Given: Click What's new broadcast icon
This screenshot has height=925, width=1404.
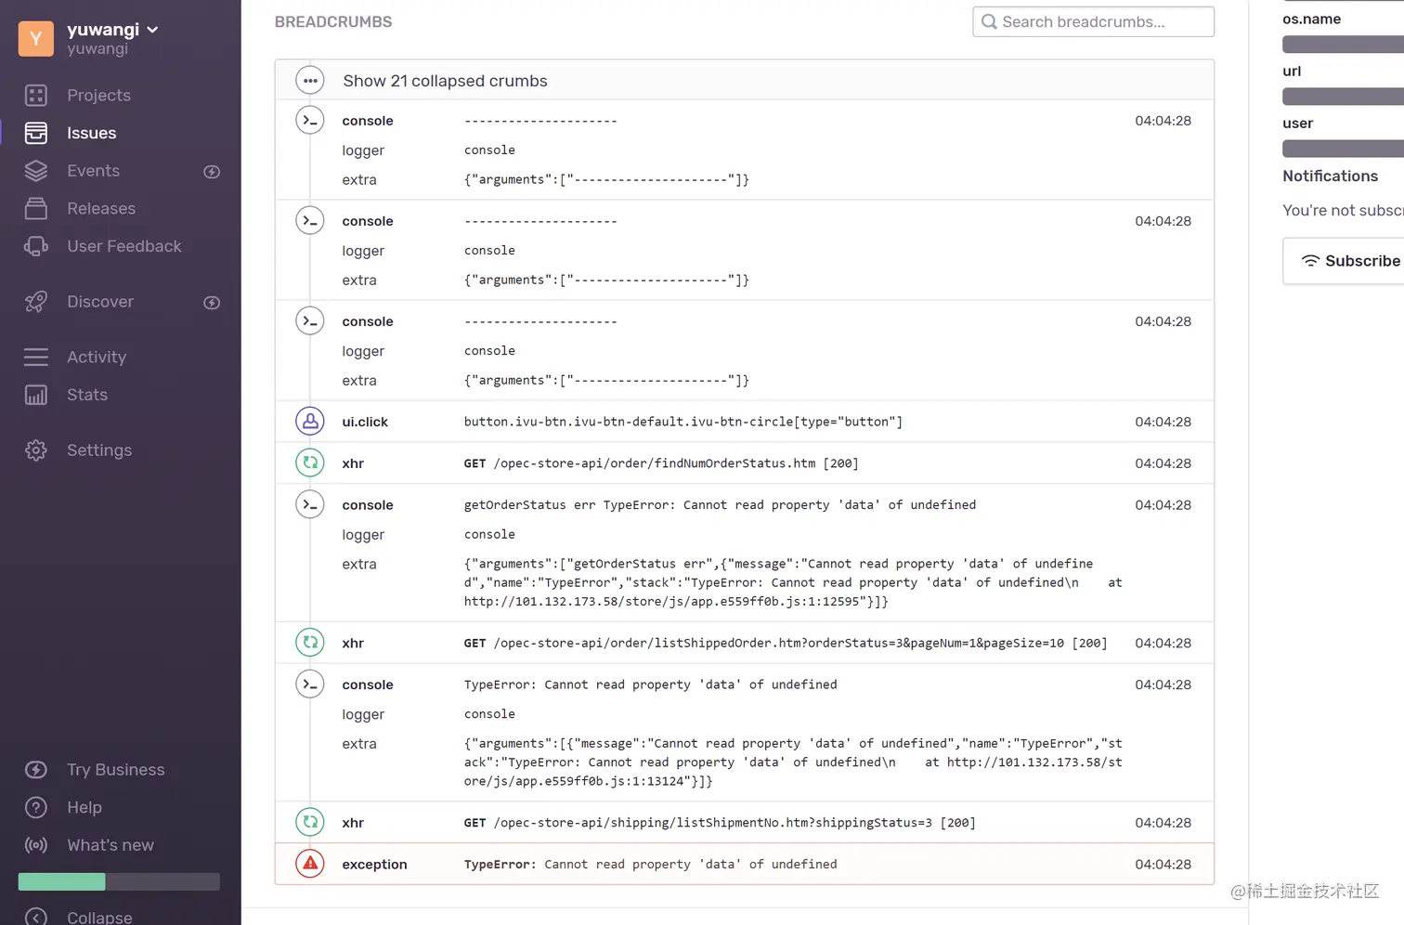Looking at the screenshot, I should pyautogui.click(x=36, y=845).
